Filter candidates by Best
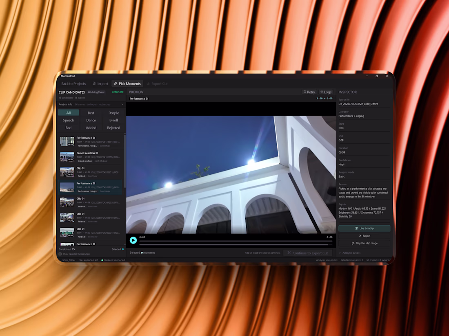The height and width of the screenshot is (336, 449). click(x=91, y=113)
